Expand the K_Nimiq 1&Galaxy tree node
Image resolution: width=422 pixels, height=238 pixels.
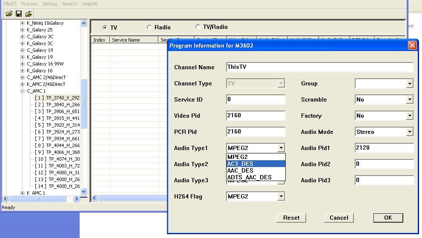point(22,23)
